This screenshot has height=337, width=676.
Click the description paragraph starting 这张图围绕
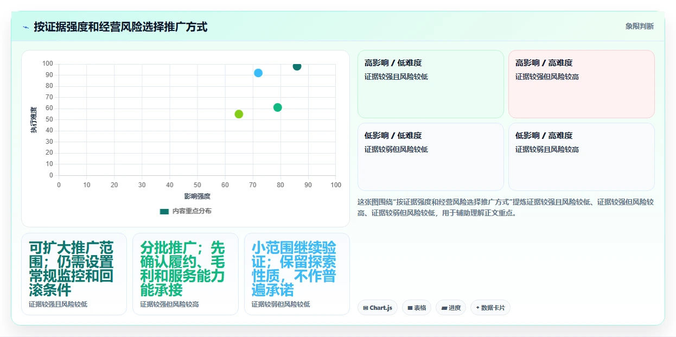506,207
